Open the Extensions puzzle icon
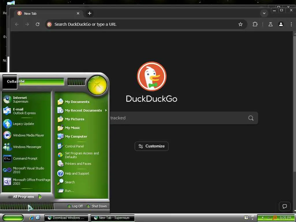Image resolution: width=296 pixels, height=222 pixels. tap(255, 24)
